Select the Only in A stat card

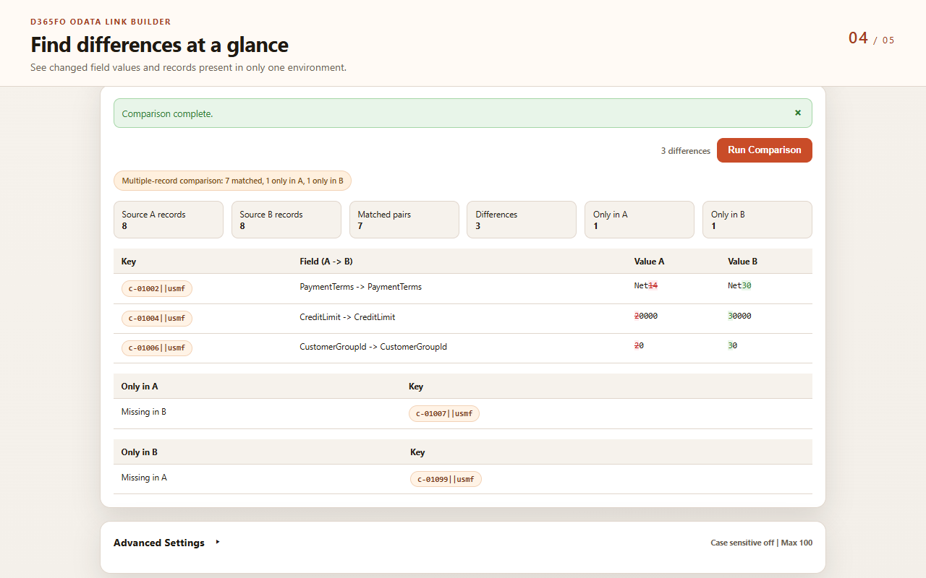click(640, 220)
